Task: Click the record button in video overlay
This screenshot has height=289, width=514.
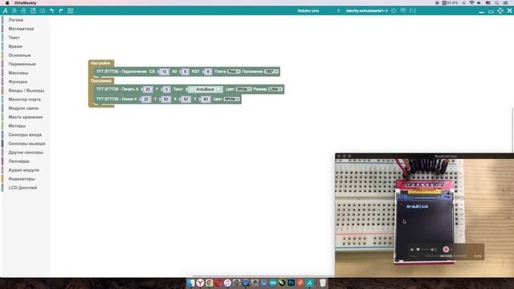Action: (446, 250)
